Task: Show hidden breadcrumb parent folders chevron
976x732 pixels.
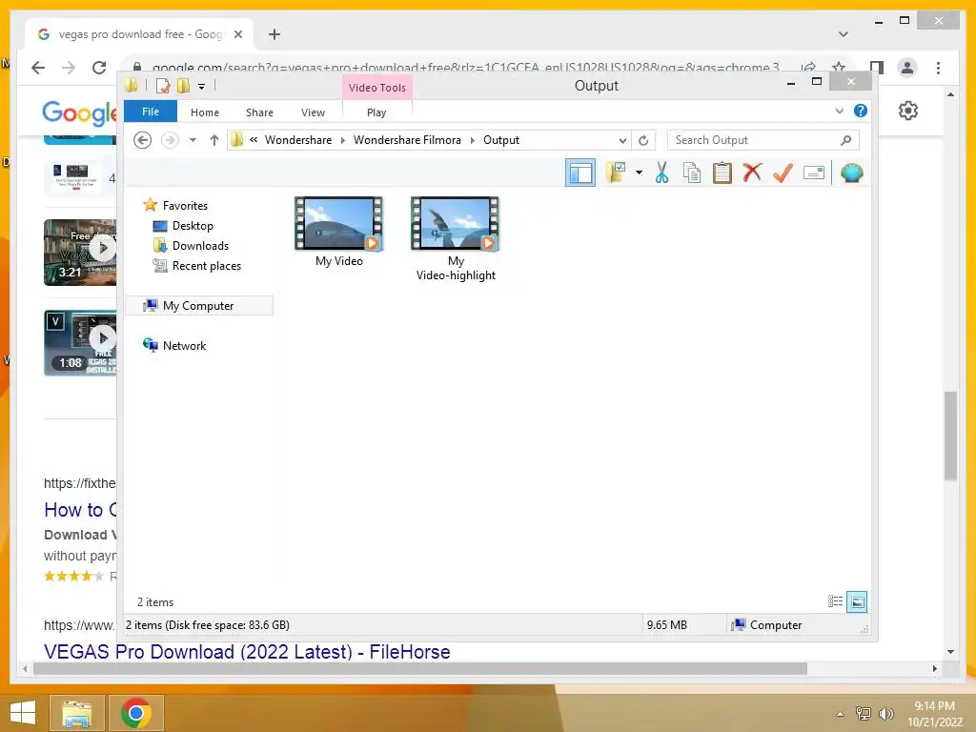Action: coord(254,140)
